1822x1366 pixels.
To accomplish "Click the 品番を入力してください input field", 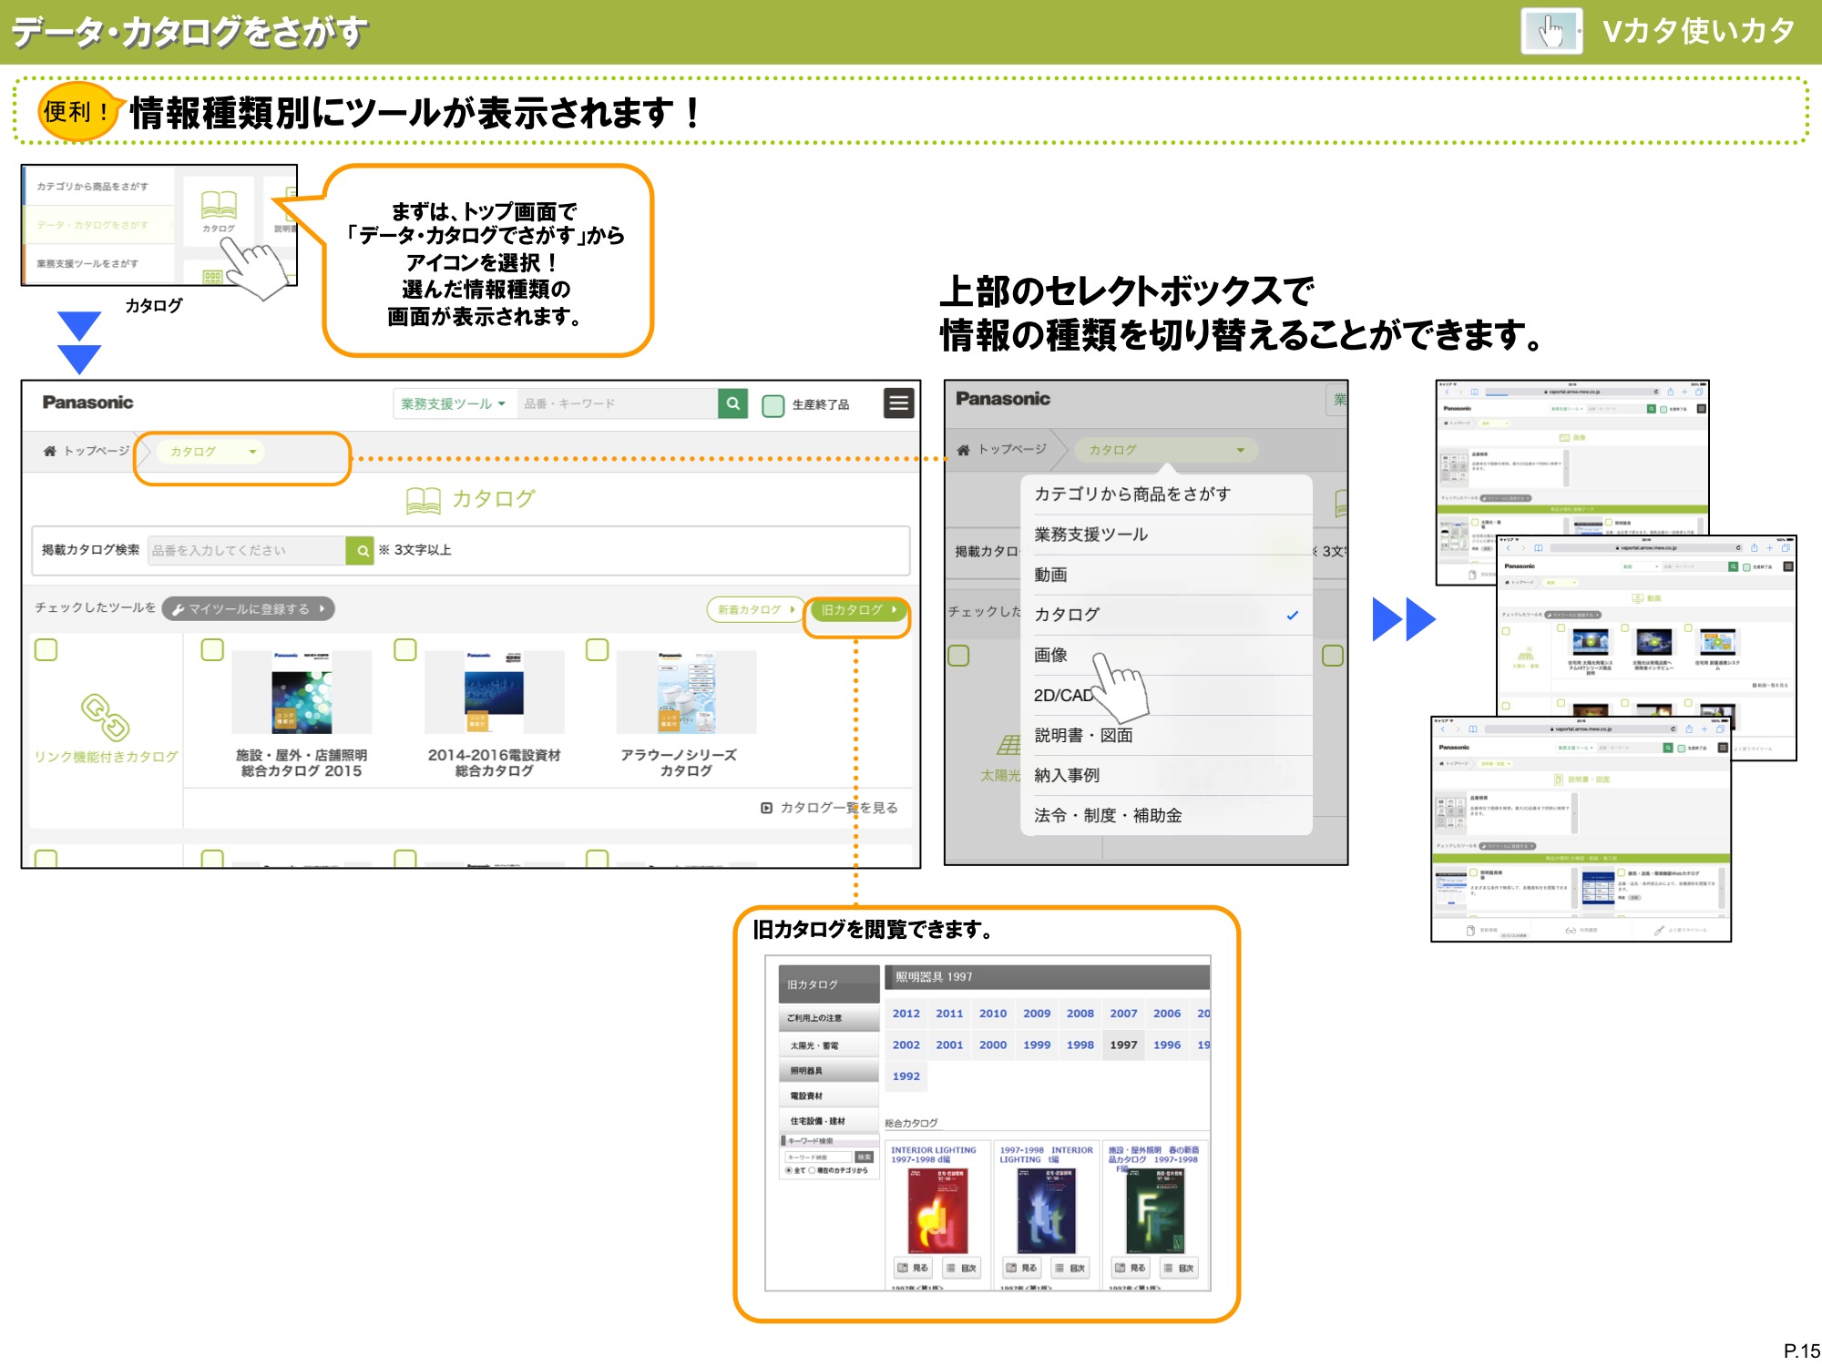I will [x=246, y=550].
